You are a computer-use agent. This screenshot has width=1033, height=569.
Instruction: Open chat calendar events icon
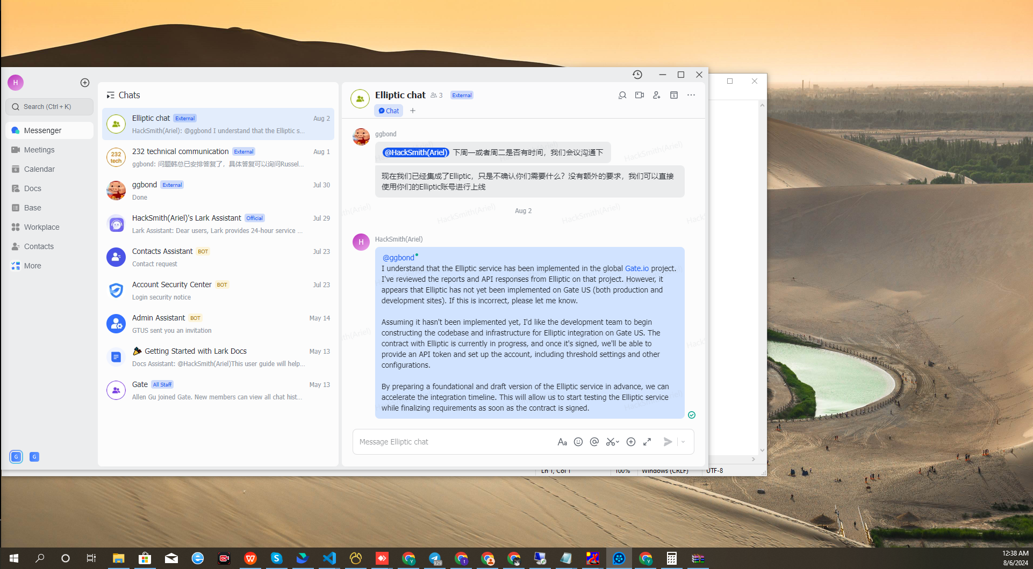(673, 95)
